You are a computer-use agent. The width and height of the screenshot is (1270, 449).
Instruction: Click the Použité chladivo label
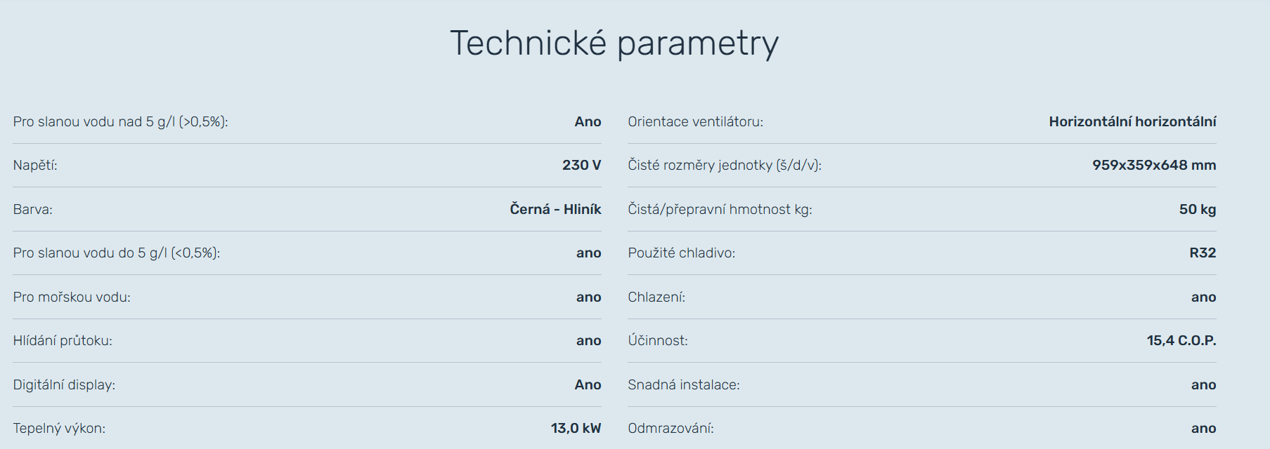coord(681,253)
